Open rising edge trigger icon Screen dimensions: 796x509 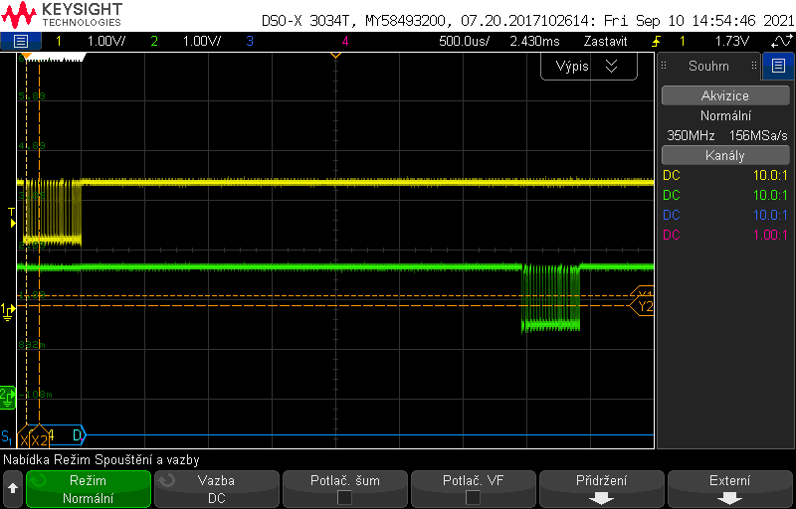coord(658,41)
